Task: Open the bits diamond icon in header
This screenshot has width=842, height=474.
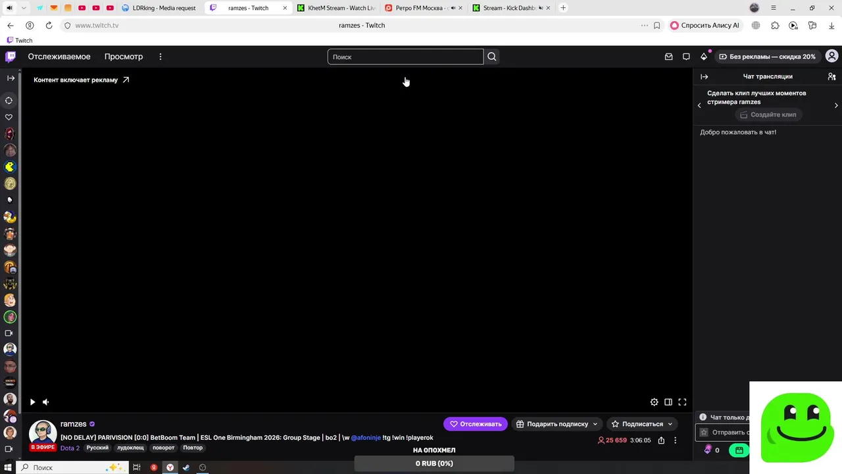Action: click(x=704, y=57)
